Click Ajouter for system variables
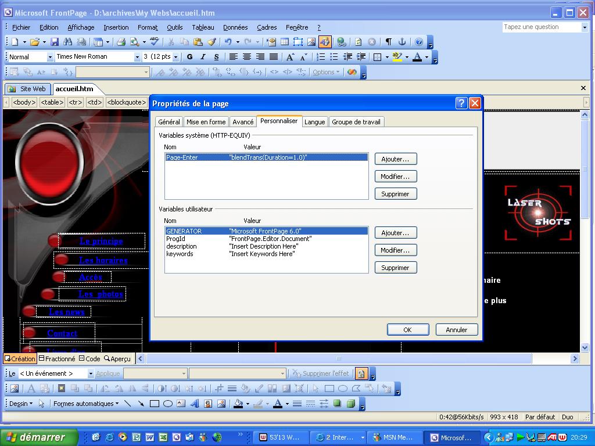595x446 pixels. tap(395, 159)
